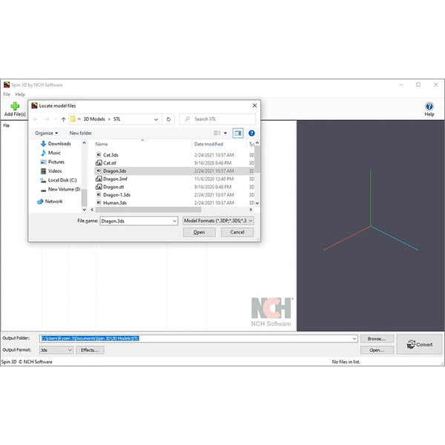Click Cancel in the file dialog

pos(237,232)
